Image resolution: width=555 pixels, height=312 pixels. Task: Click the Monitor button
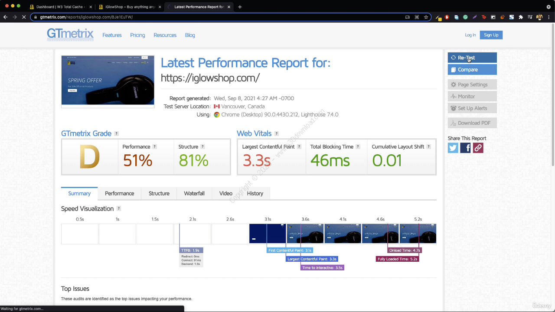pyautogui.click(x=472, y=96)
